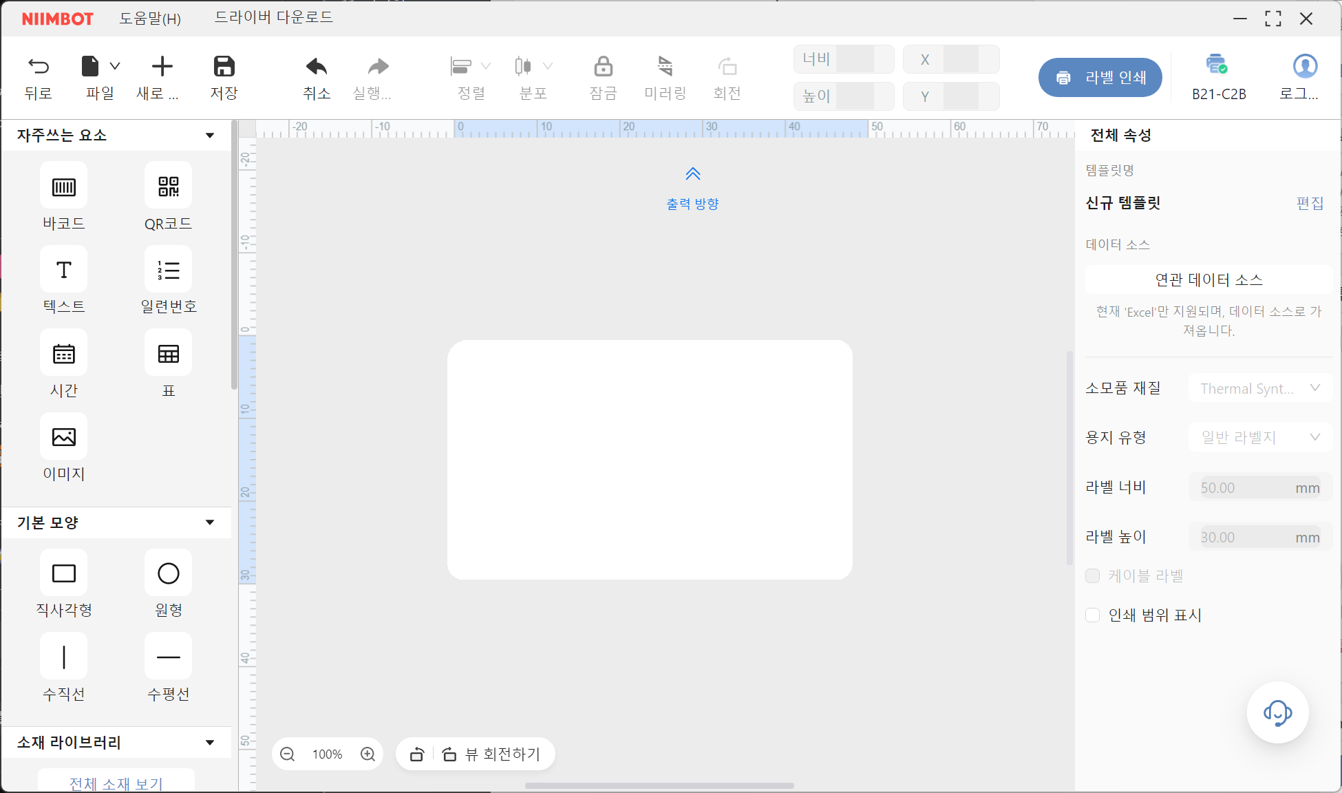The height and width of the screenshot is (793, 1342).
Task: Expand the 파일 dropdown chevron
Action: [115, 66]
